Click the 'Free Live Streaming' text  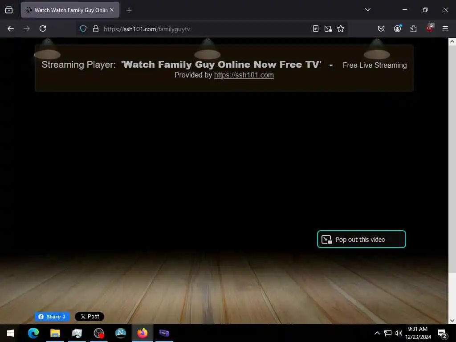click(x=375, y=65)
